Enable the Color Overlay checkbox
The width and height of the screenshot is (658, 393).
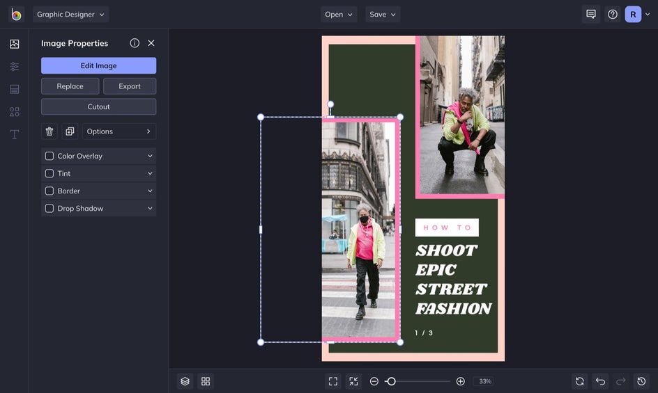click(49, 157)
